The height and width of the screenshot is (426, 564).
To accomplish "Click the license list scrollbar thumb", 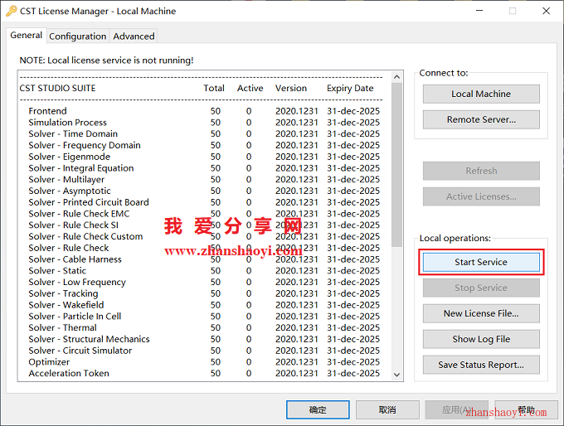I will click(x=396, y=165).
